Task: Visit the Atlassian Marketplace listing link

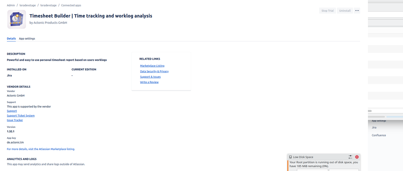Action: click(41, 149)
